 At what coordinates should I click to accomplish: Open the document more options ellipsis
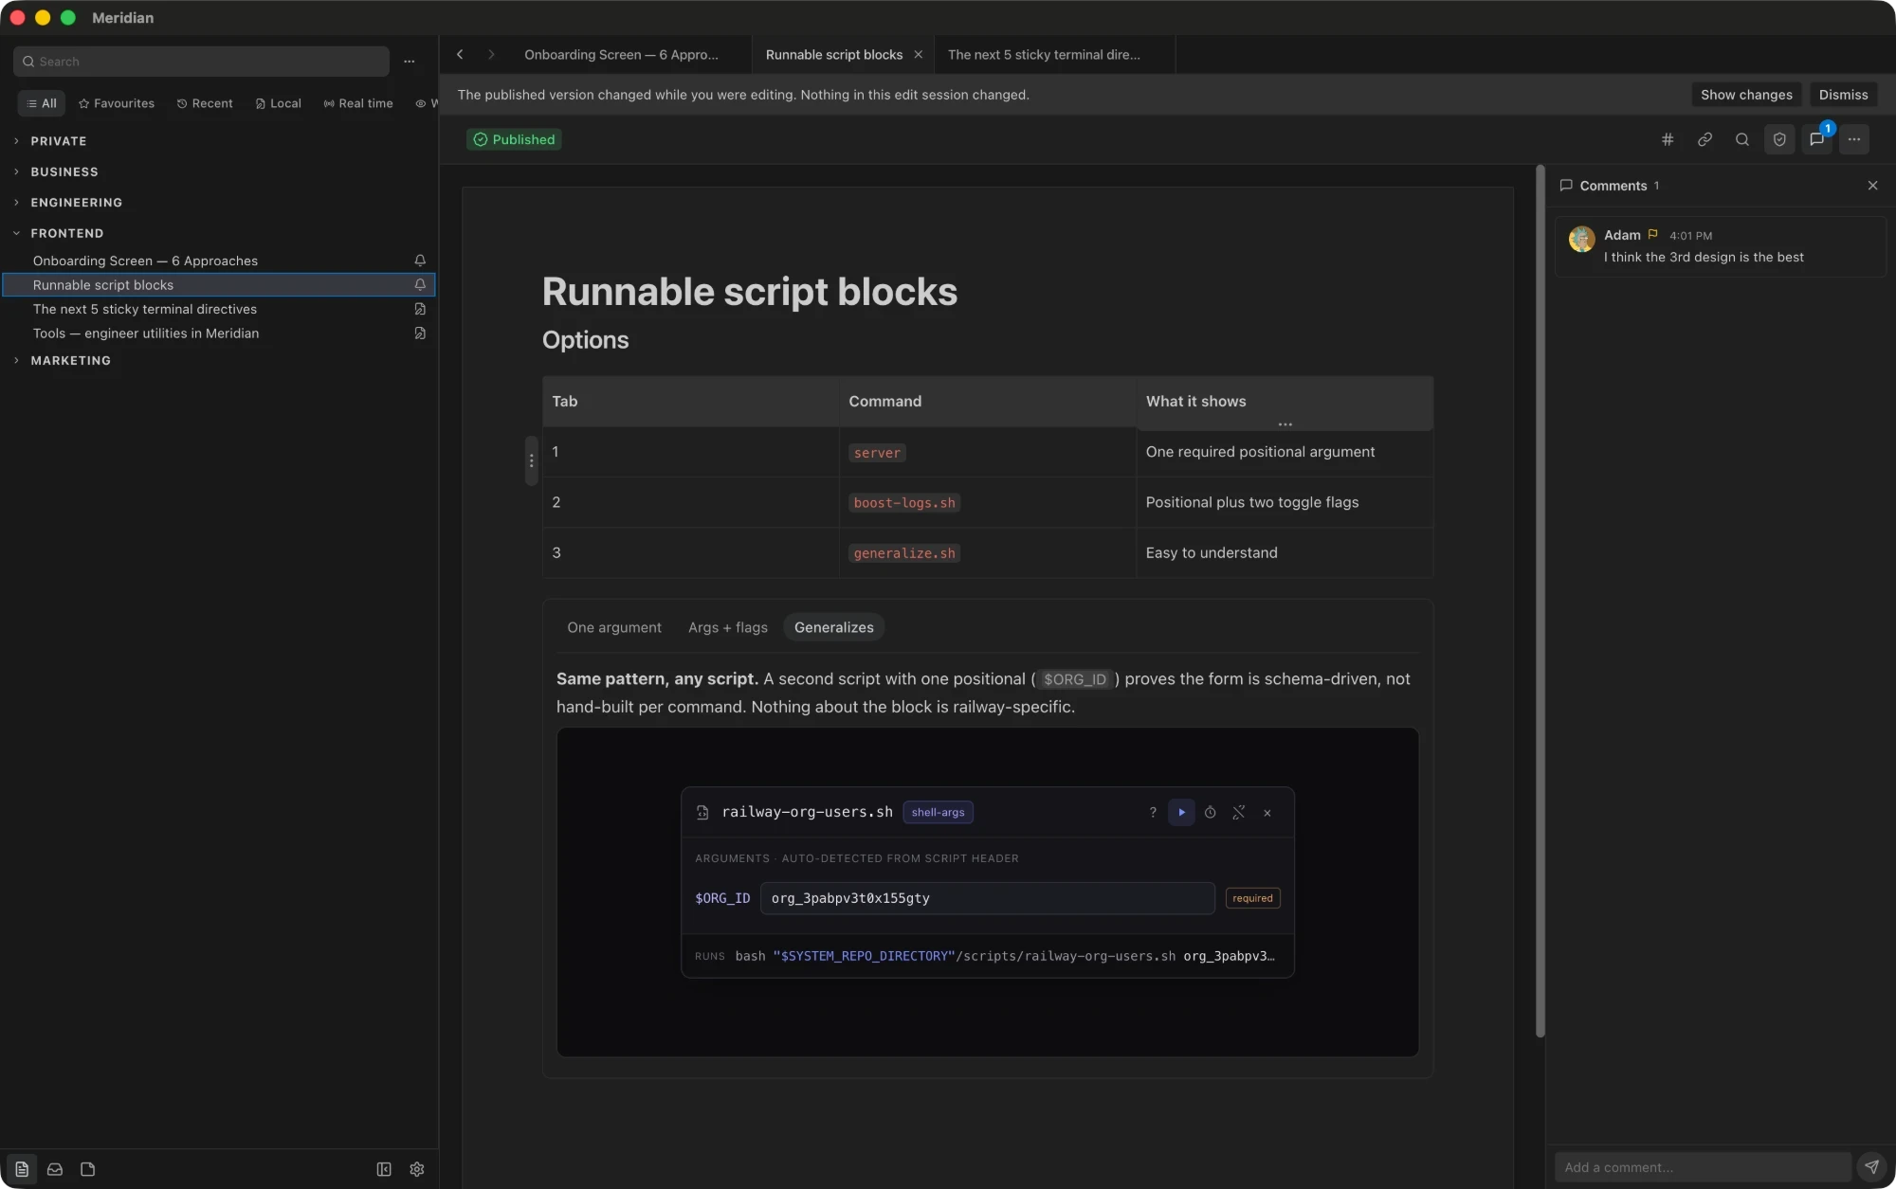pyautogui.click(x=1854, y=139)
